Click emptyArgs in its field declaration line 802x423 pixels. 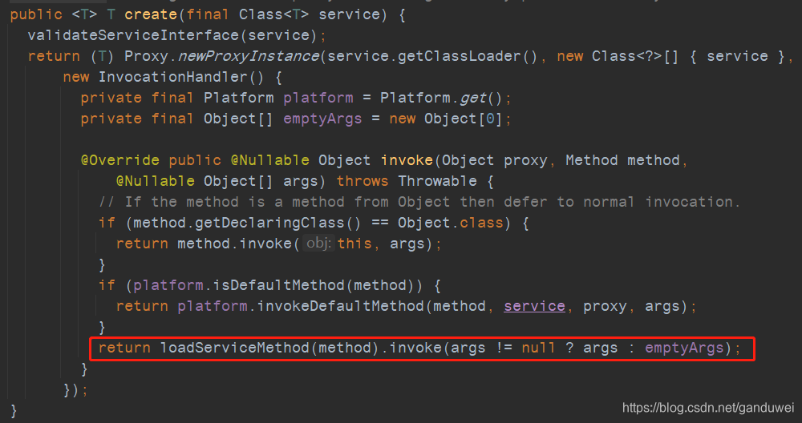point(322,119)
